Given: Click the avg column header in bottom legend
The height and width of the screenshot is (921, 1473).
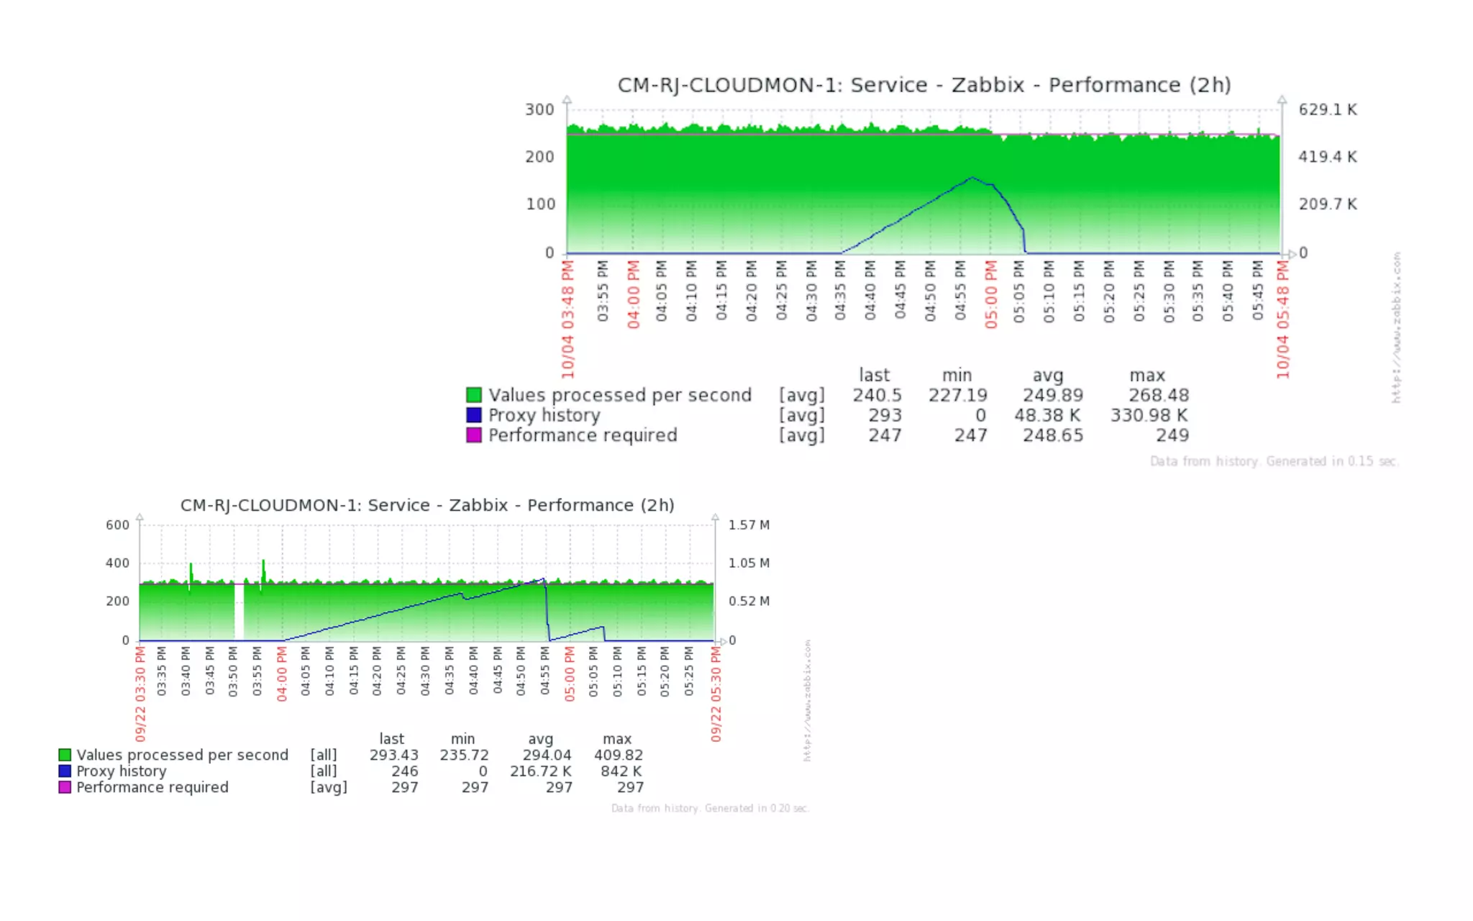Looking at the screenshot, I should (x=540, y=739).
